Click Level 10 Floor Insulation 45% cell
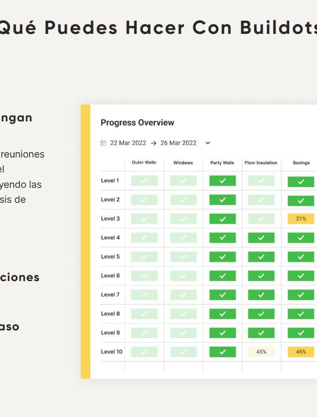This screenshot has width=317, height=417. (x=261, y=352)
